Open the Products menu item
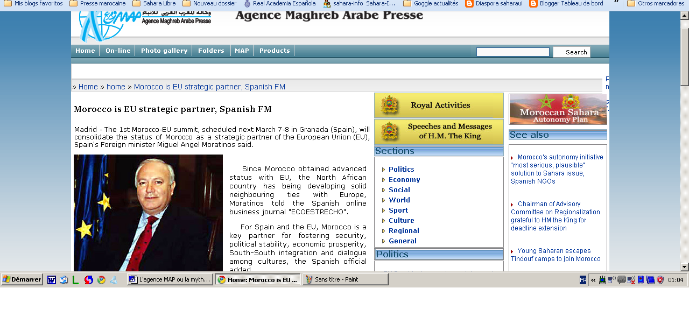Screen dimensions: 689x323 click(275, 51)
